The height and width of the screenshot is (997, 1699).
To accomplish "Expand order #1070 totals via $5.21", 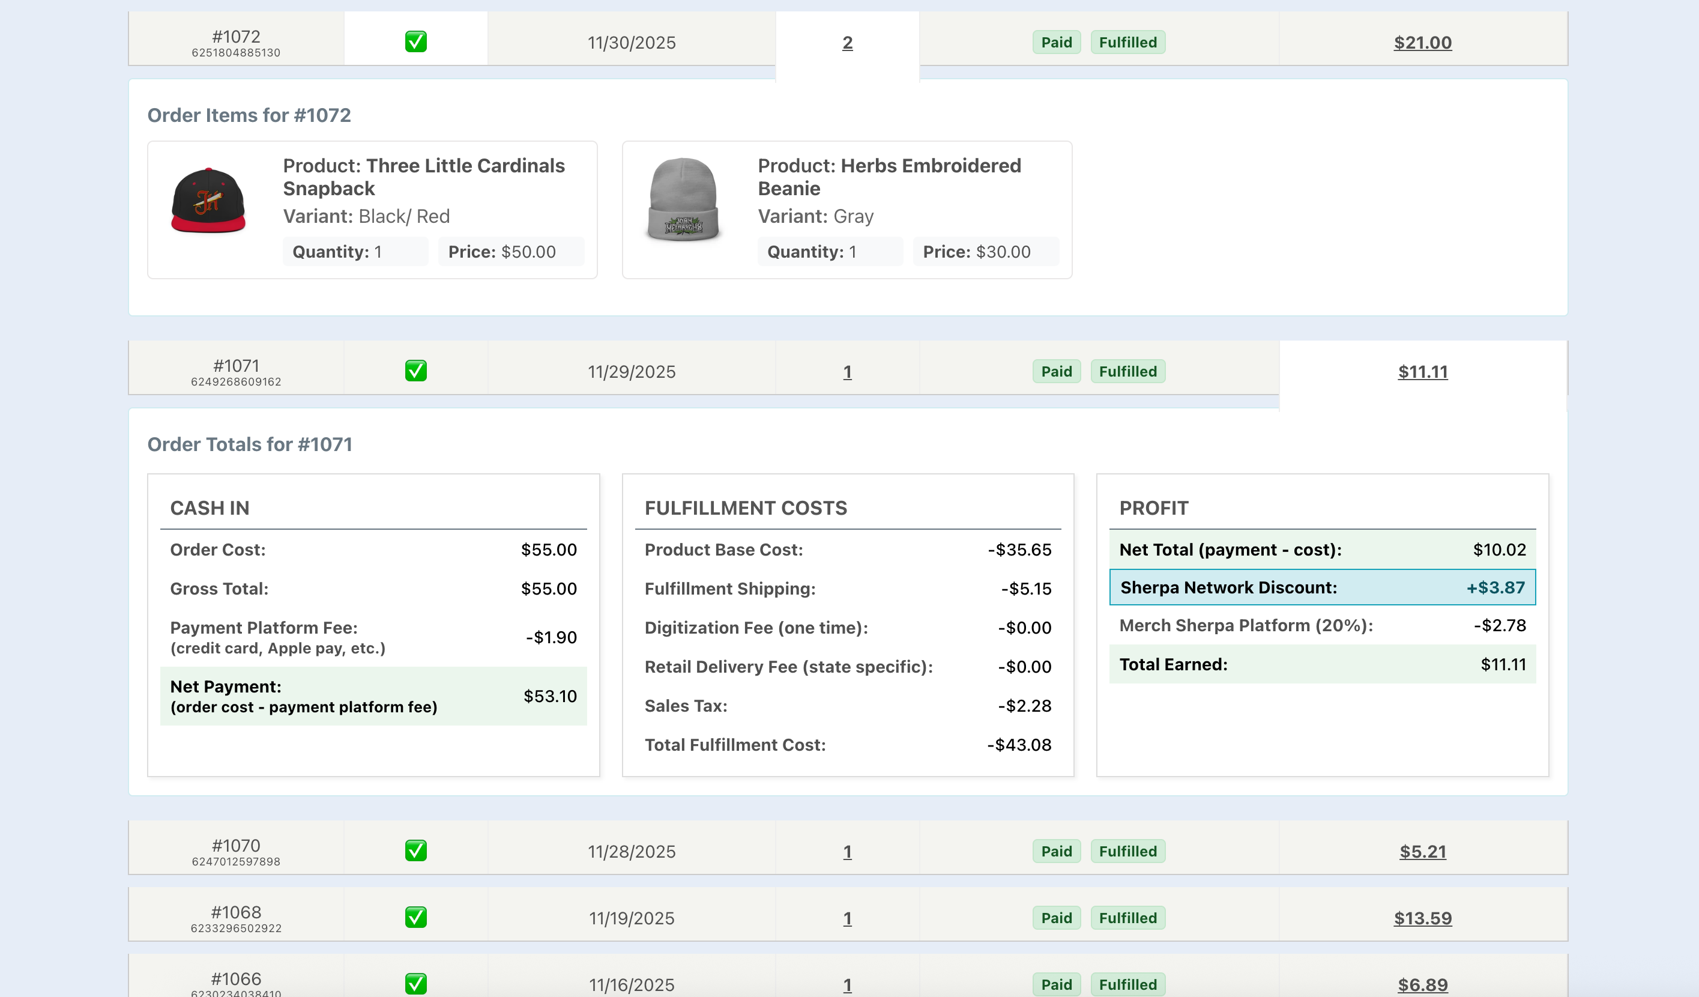I will [x=1422, y=851].
